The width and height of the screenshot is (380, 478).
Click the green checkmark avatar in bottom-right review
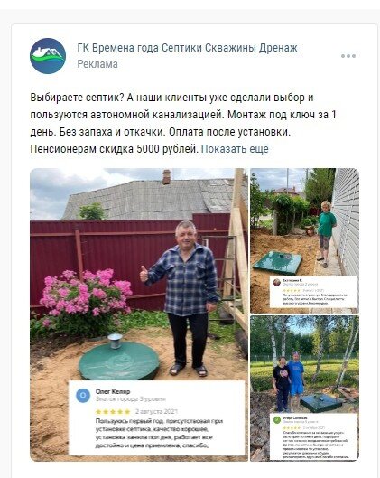pyautogui.click(x=277, y=420)
